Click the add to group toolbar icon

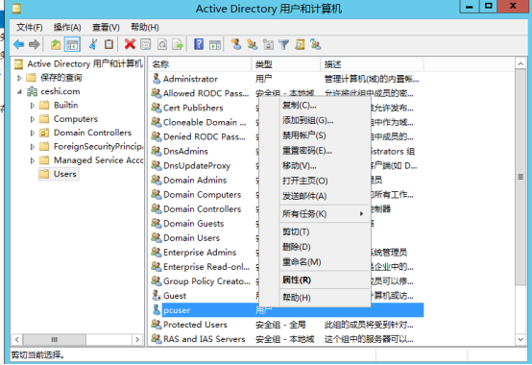[316, 44]
